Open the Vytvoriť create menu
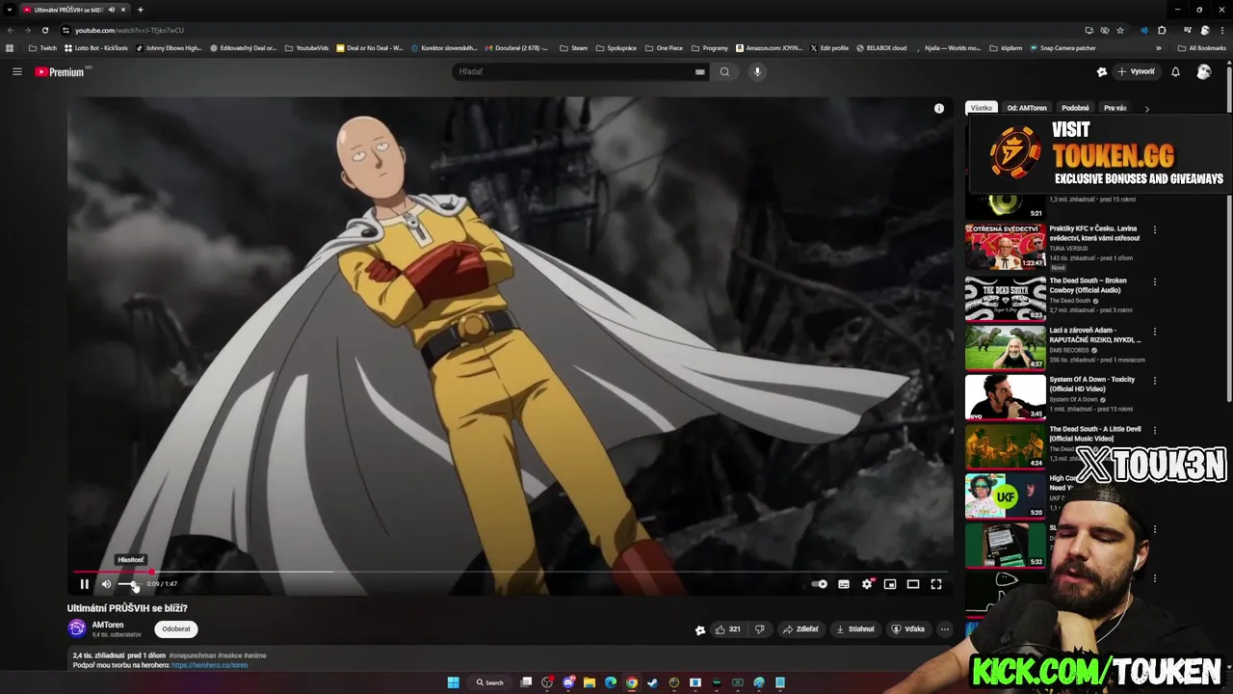 click(x=1137, y=71)
